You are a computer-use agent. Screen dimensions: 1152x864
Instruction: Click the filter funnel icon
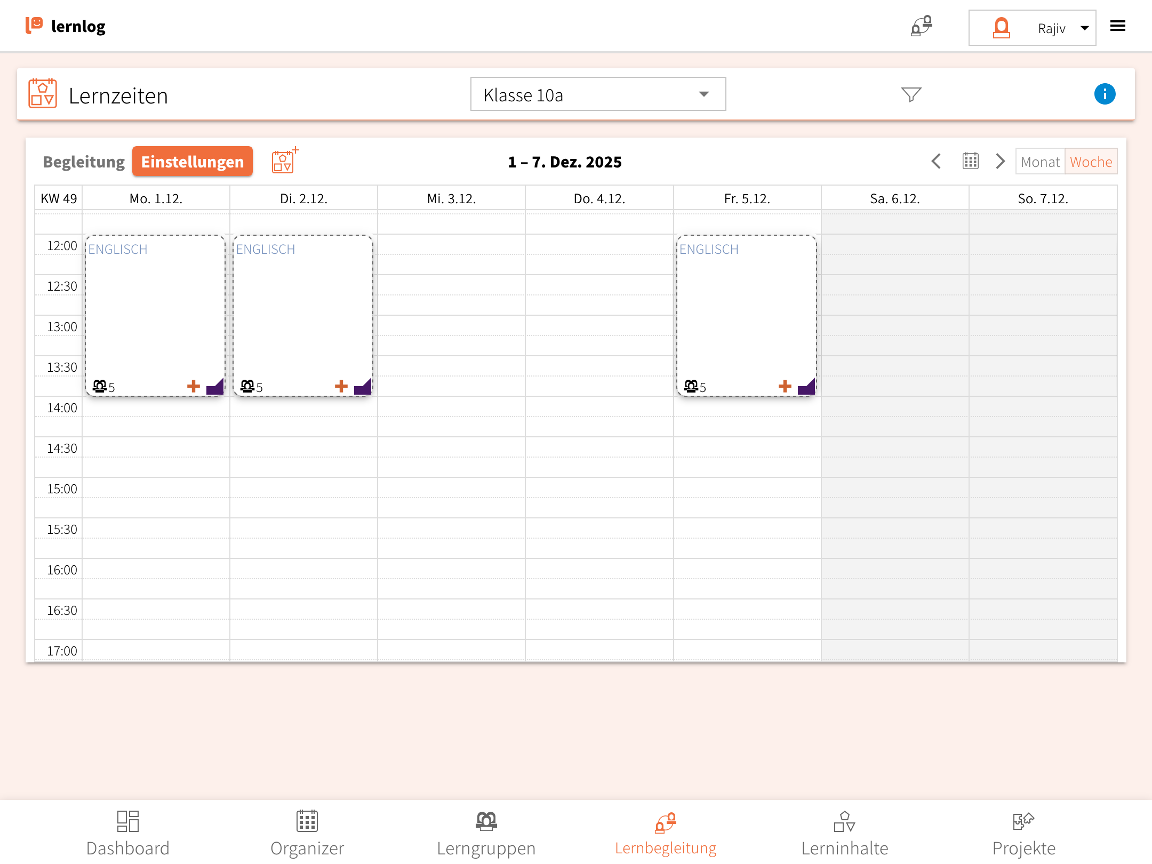coord(911,94)
